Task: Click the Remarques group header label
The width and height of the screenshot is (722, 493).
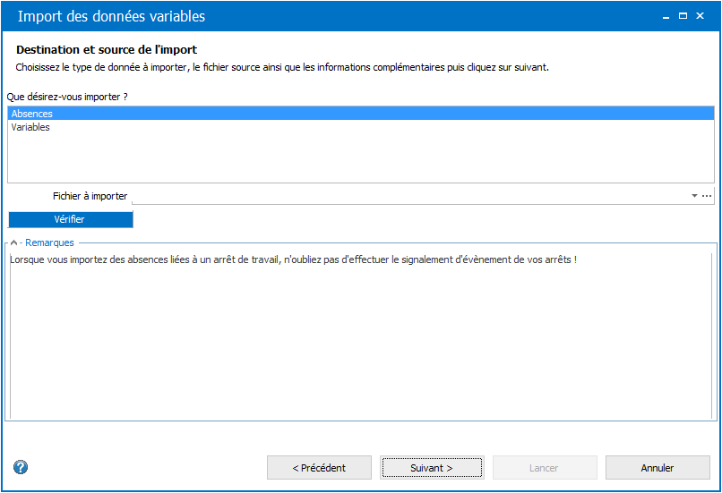Action: [x=50, y=242]
